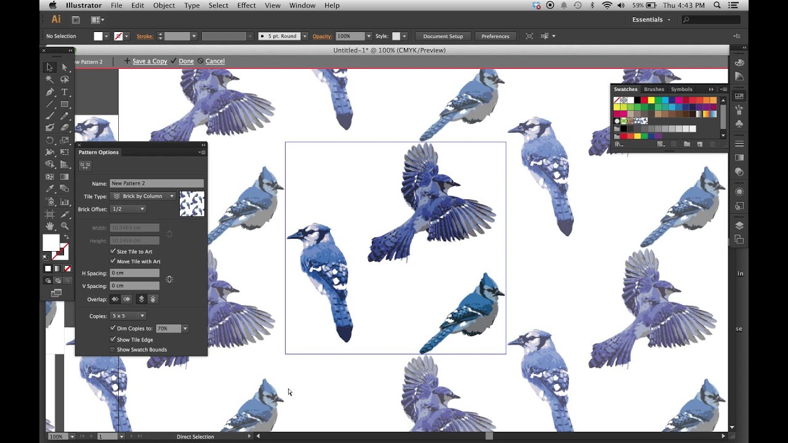Select the Rectangle tool

coord(64,104)
